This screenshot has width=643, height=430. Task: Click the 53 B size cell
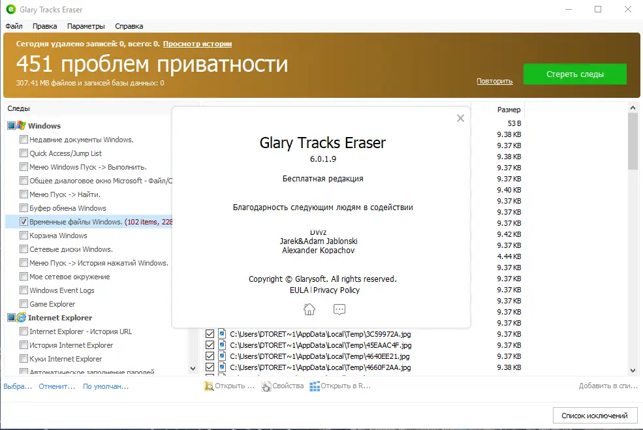click(x=514, y=123)
